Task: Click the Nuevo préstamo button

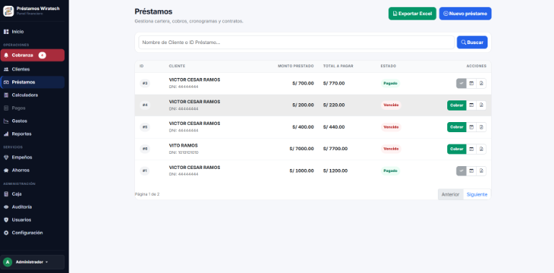Action: pyautogui.click(x=465, y=14)
